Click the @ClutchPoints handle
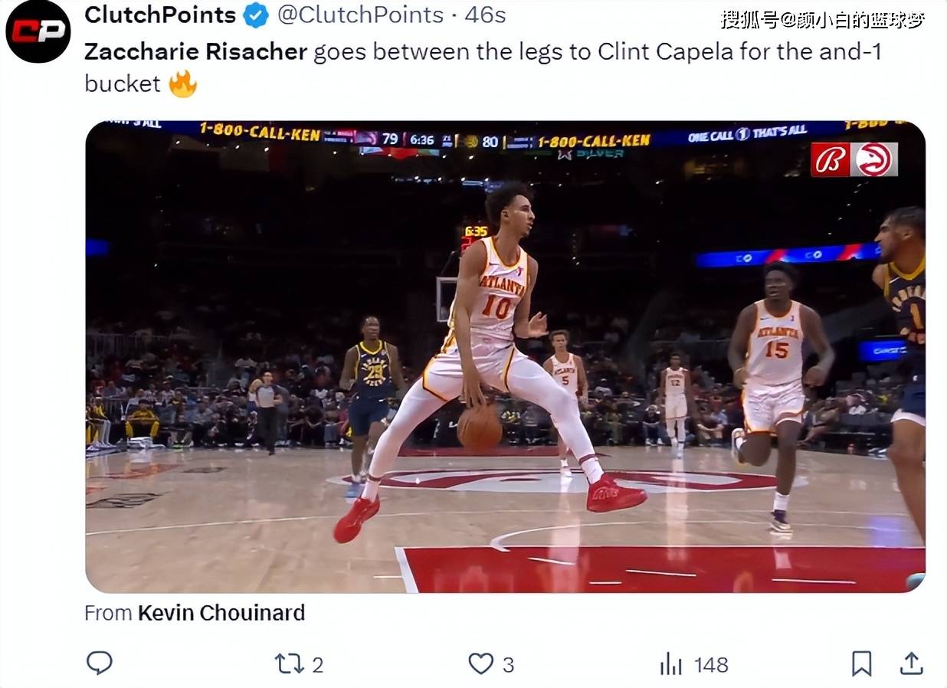 click(360, 15)
